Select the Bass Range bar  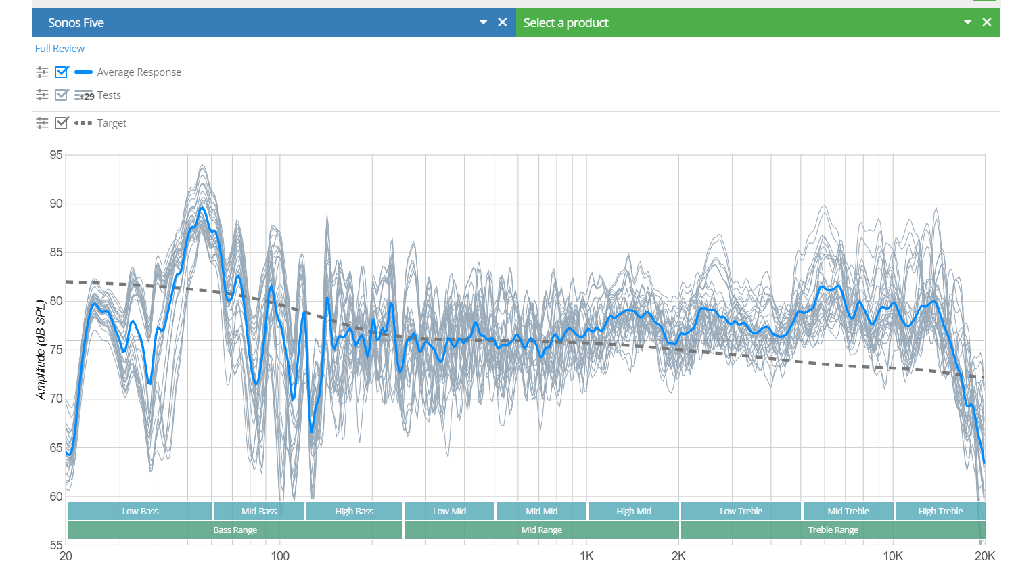point(235,530)
